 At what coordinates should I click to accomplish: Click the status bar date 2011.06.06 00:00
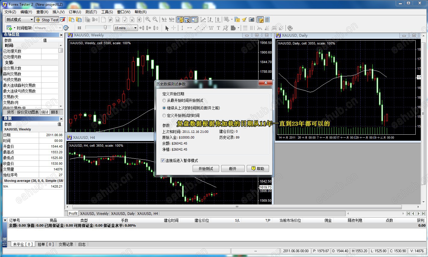tap(296, 251)
